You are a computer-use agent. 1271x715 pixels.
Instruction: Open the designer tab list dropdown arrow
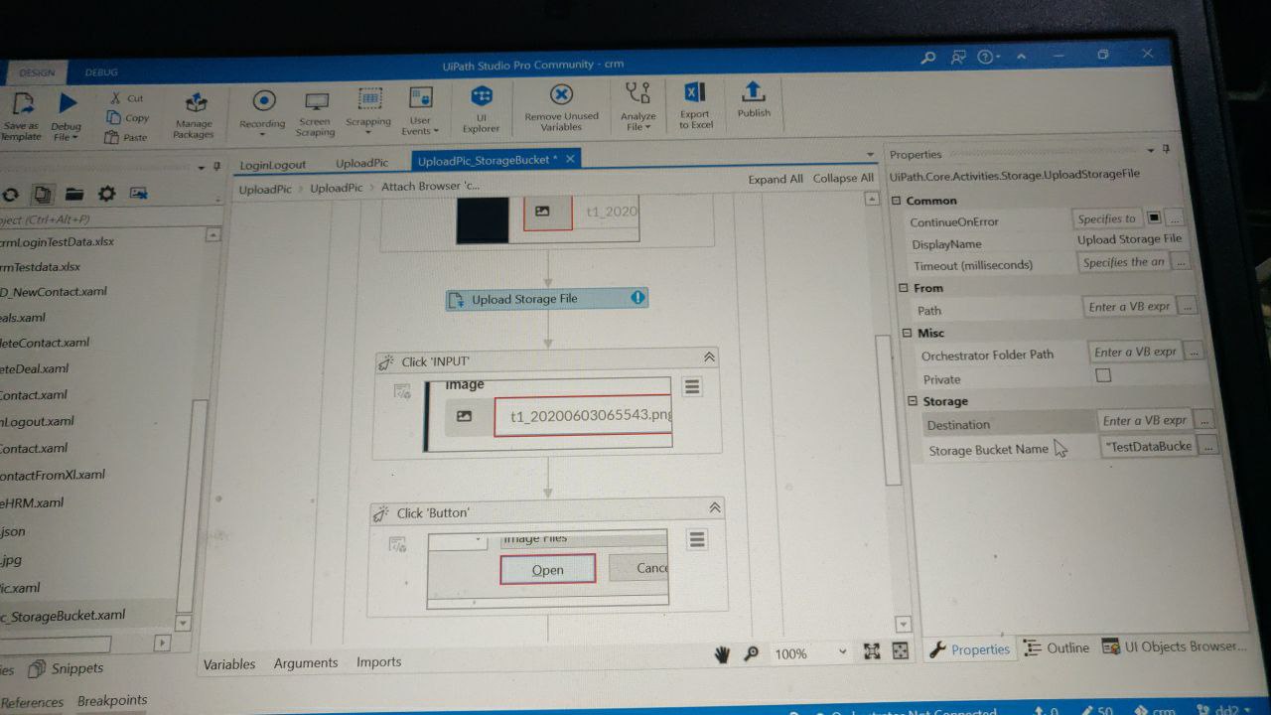click(870, 154)
